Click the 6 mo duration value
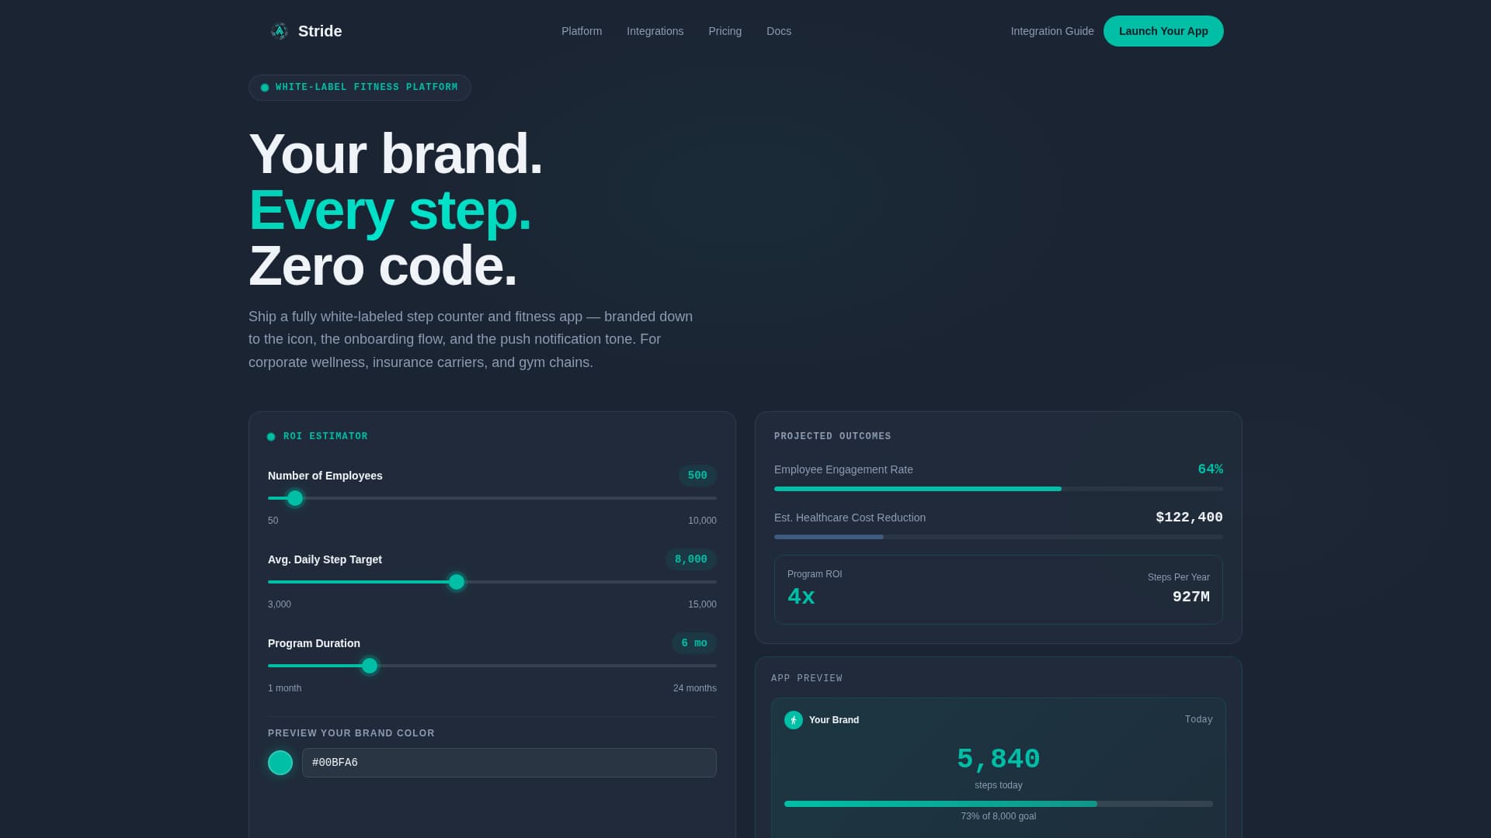This screenshot has height=838, width=1491. [693, 643]
